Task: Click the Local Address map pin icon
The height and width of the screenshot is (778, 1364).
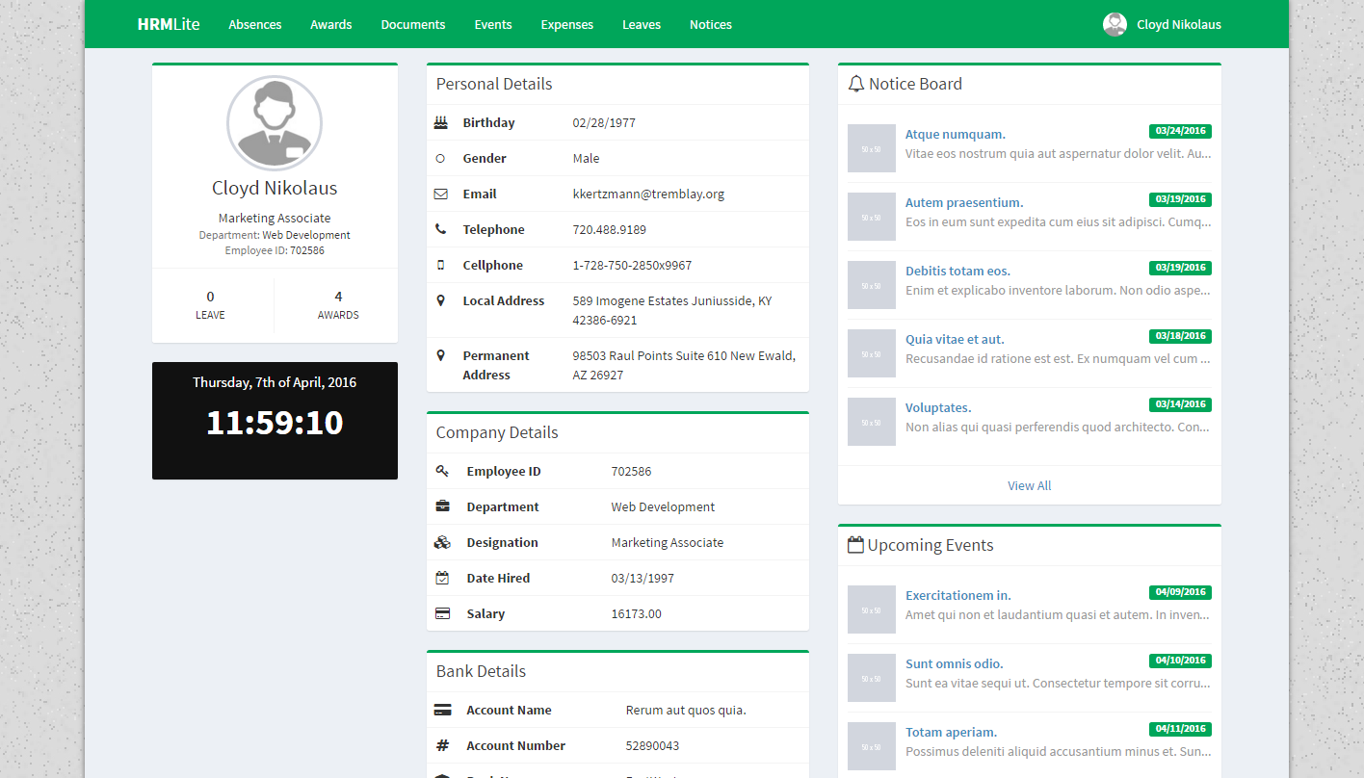Action: coord(441,300)
